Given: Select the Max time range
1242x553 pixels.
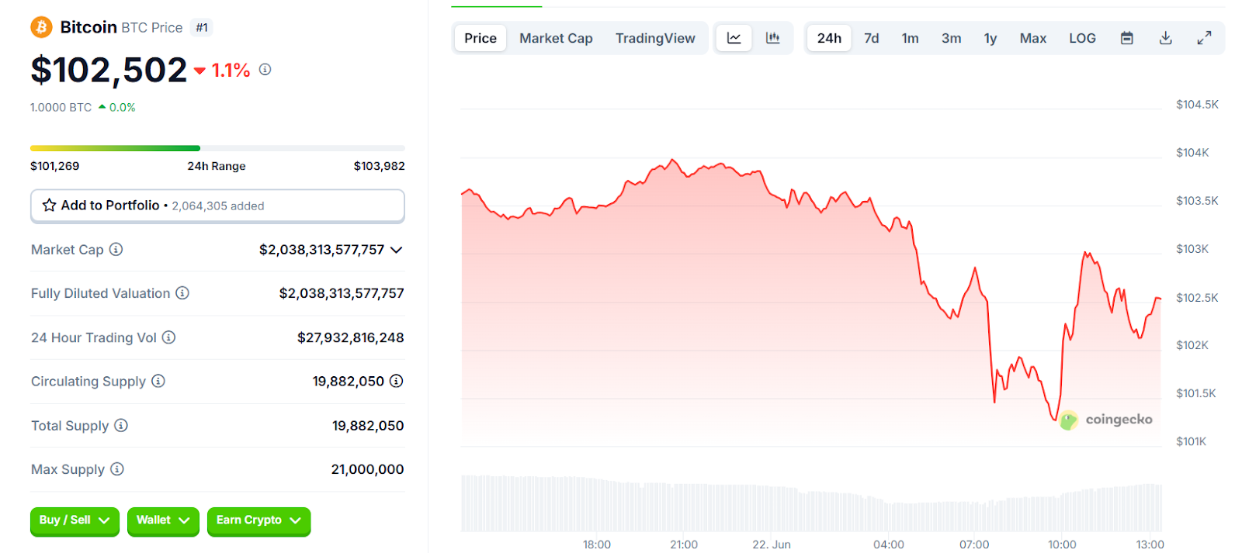Looking at the screenshot, I should coord(1032,38).
